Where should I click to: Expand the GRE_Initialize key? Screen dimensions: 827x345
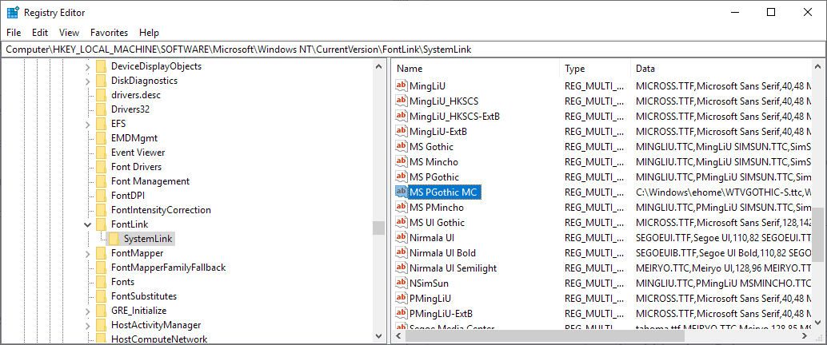pyautogui.click(x=87, y=311)
